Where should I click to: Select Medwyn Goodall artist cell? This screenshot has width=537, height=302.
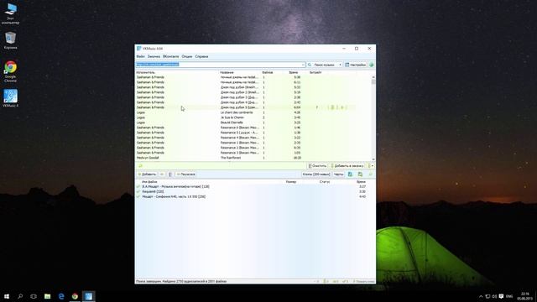click(148, 158)
